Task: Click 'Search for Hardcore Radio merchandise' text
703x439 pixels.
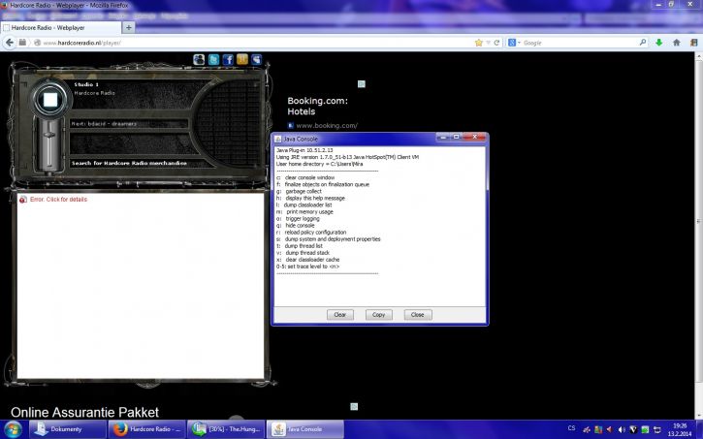Action: tap(129, 163)
